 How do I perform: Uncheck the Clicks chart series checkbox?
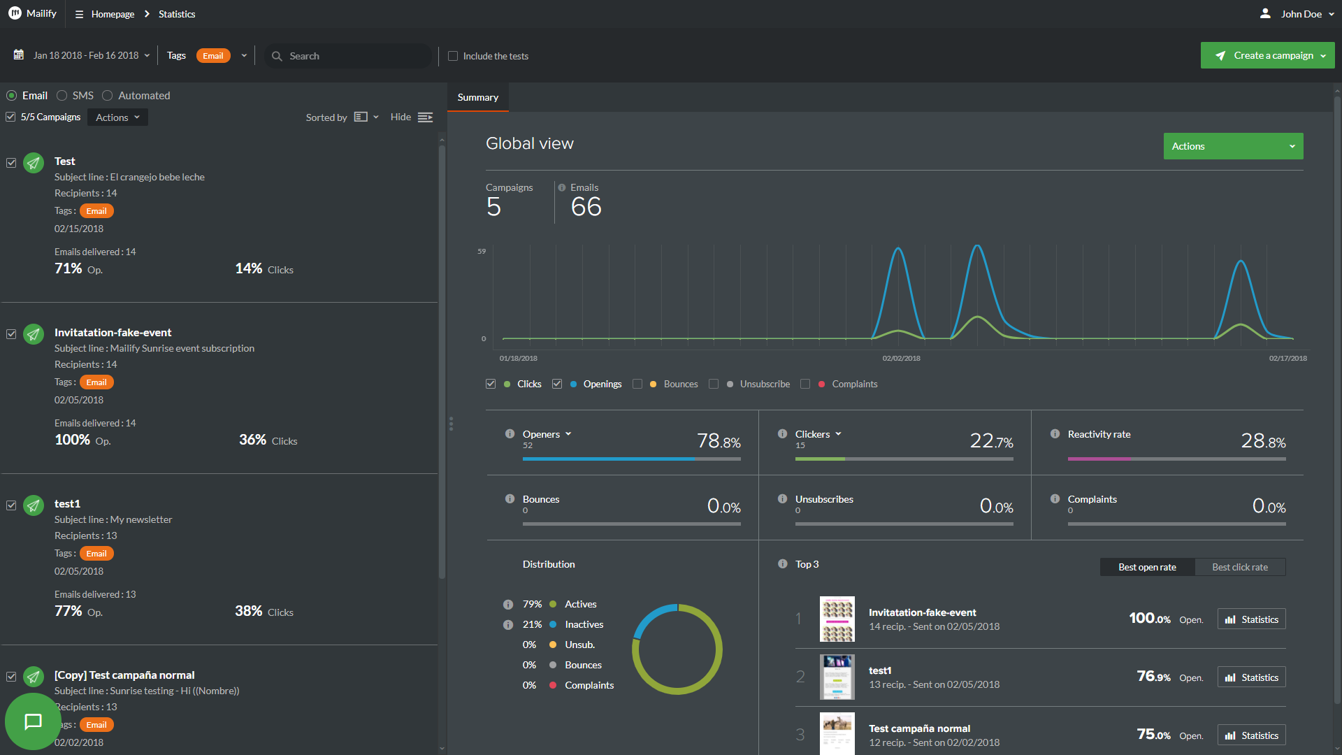pyautogui.click(x=491, y=384)
